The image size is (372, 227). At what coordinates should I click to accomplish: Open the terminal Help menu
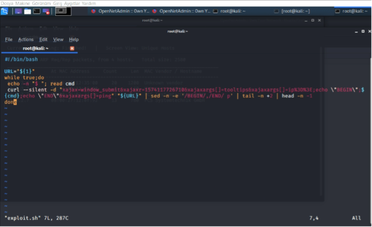(x=74, y=40)
